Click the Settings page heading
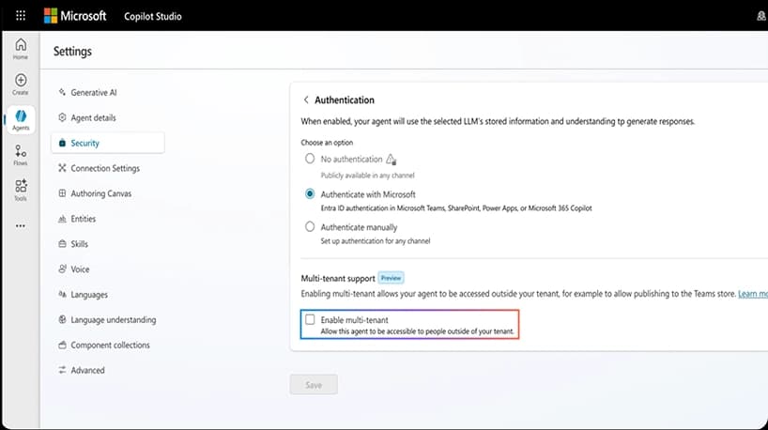 72,52
